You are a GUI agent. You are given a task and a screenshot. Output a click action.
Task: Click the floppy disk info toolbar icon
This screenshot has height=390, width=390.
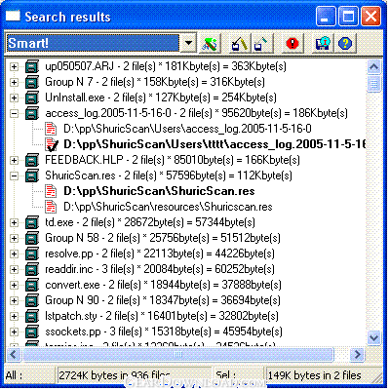pyautogui.click(x=323, y=44)
